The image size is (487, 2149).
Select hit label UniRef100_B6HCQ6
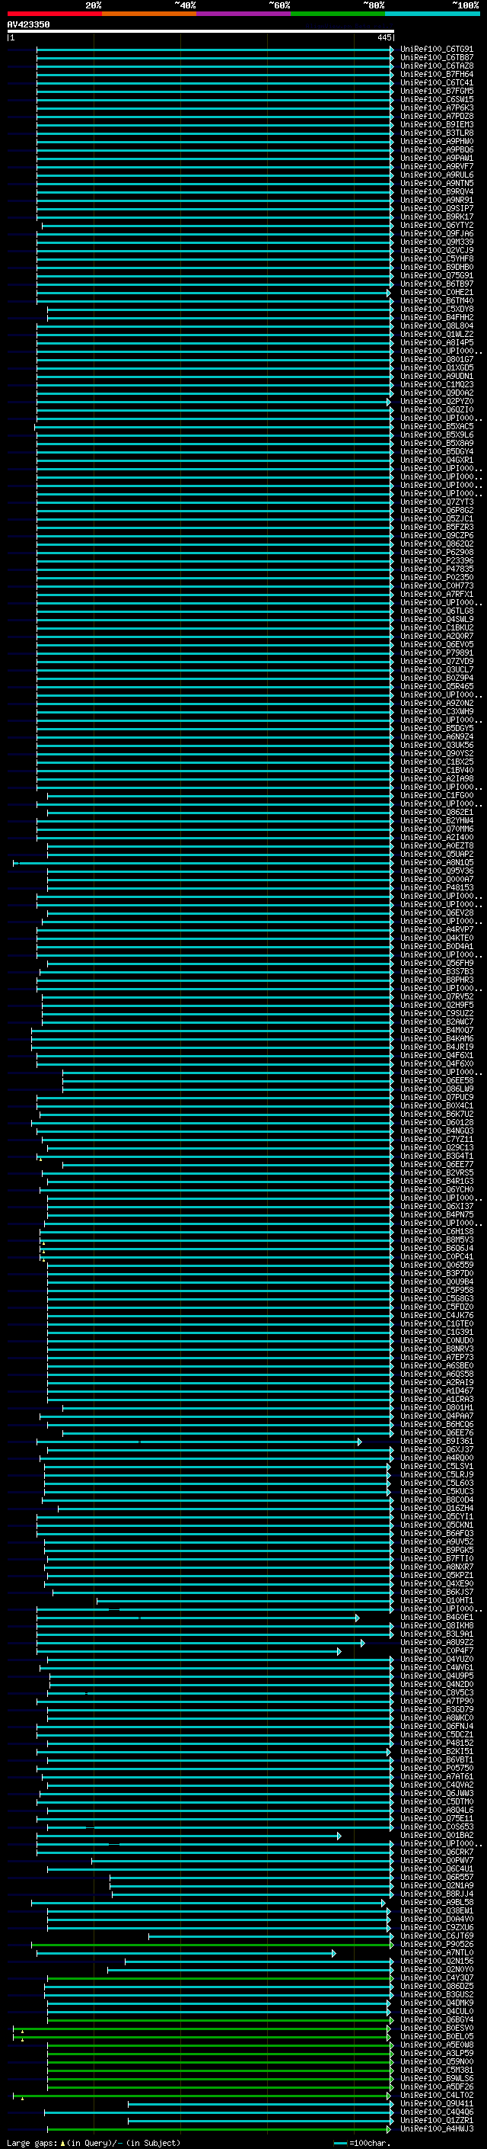(436, 1425)
